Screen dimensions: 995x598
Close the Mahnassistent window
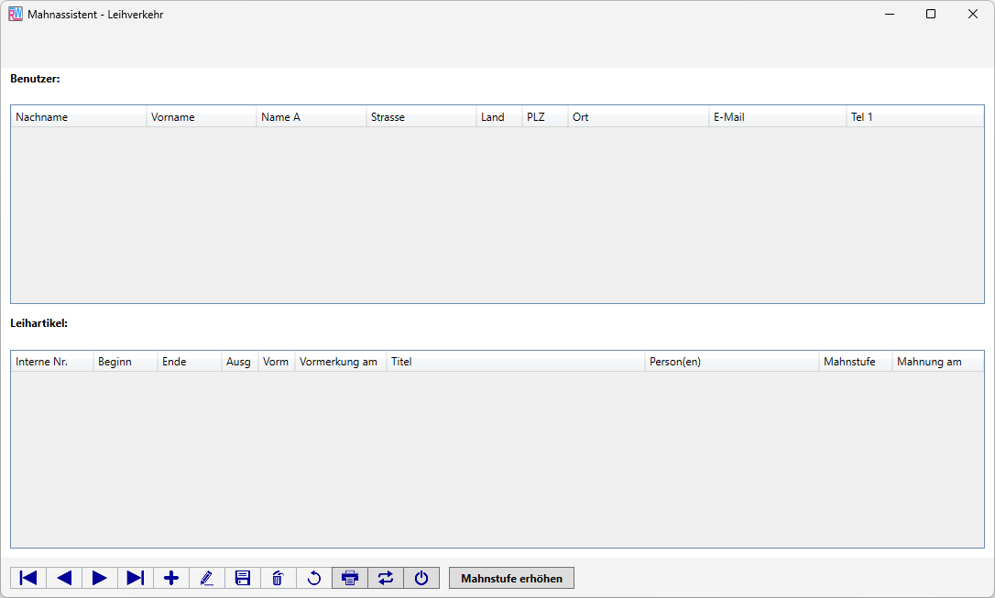click(x=973, y=14)
